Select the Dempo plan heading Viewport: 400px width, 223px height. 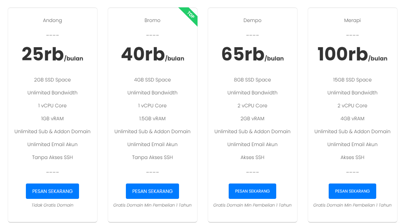pyautogui.click(x=252, y=20)
